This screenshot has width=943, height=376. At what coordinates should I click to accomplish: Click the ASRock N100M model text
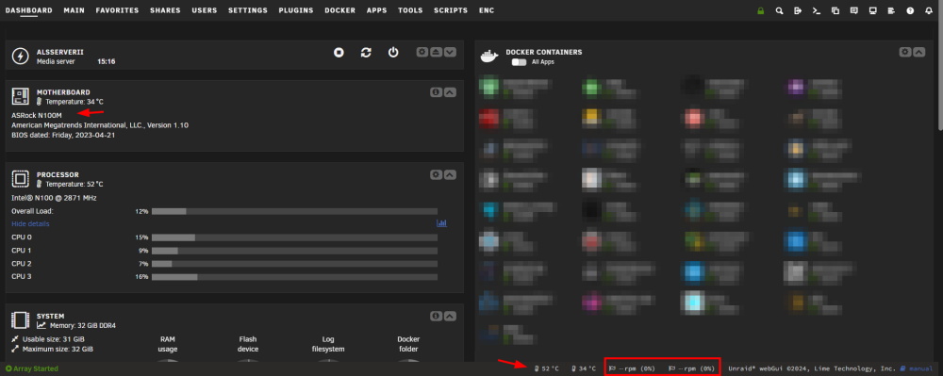point(37,115)
